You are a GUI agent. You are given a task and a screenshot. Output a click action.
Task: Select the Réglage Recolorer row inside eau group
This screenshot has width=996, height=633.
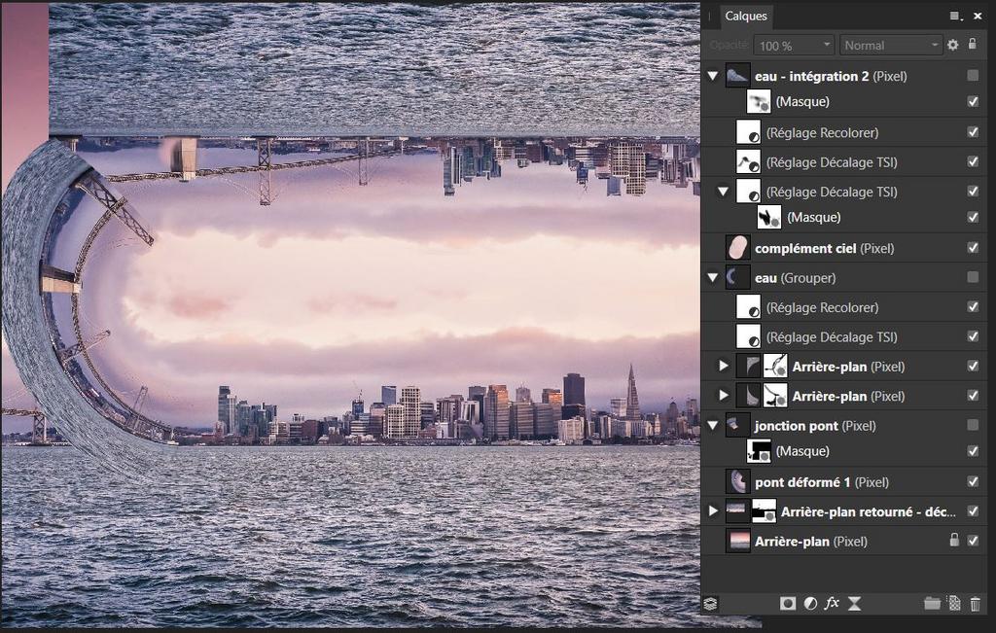843,307
